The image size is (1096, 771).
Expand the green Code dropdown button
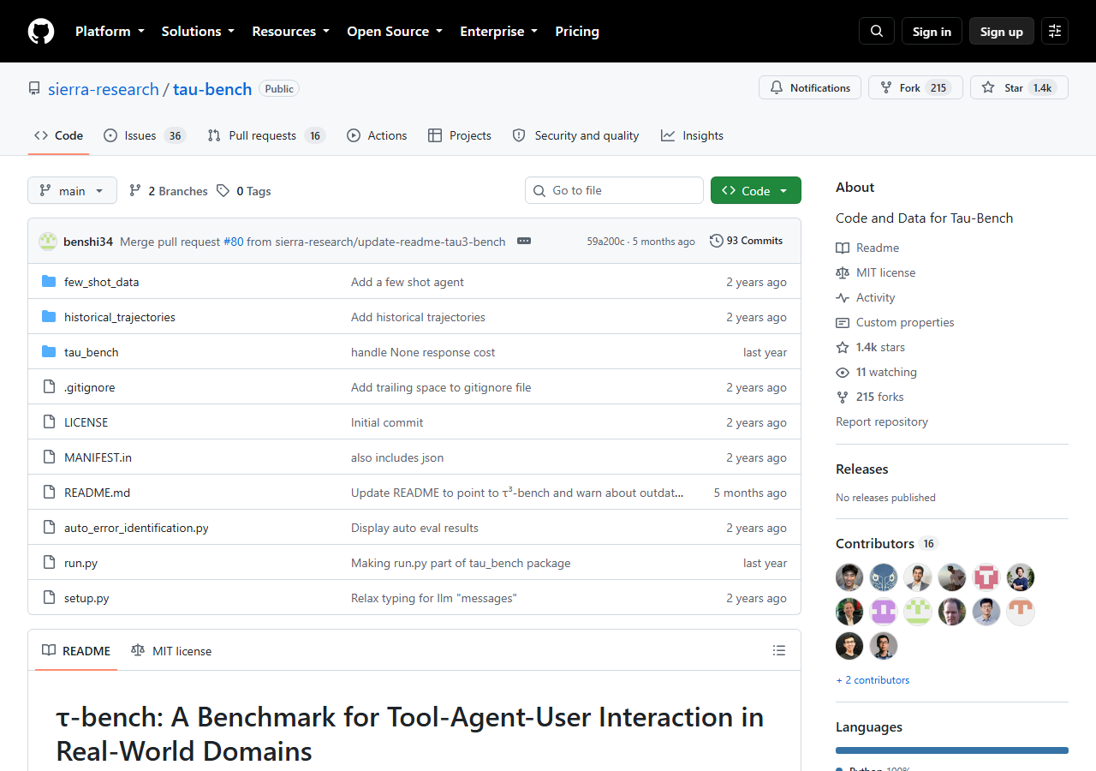tap(756, 191)
